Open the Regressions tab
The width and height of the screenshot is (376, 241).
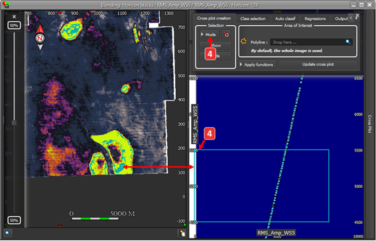pos(315,19)
